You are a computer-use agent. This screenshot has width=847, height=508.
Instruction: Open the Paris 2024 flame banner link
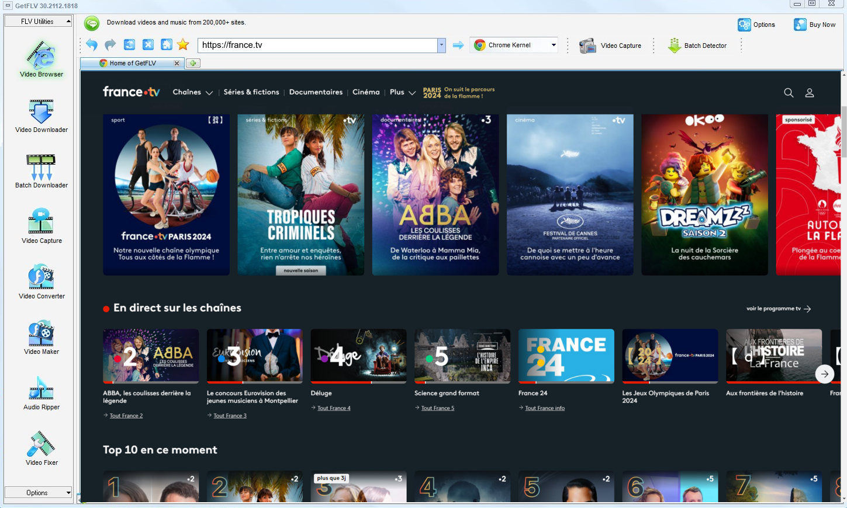coord(459,93)
